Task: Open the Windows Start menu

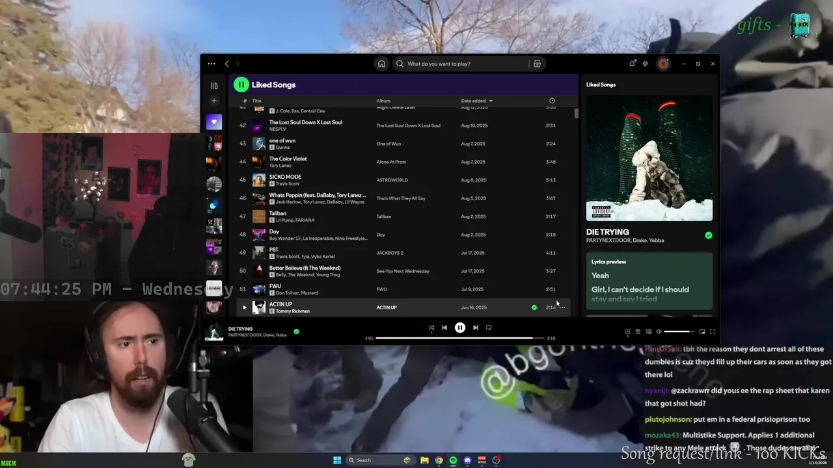Action: pos(337,460)
